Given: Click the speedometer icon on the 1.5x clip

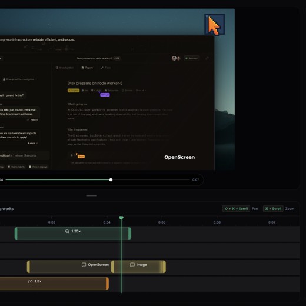Looking at the screenshot, I should pyautogui.click(x=30, y=281).
